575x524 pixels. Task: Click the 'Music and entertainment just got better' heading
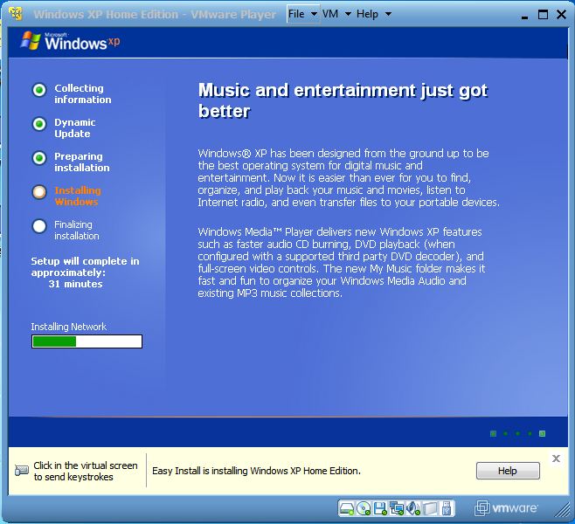pos(343,100)
